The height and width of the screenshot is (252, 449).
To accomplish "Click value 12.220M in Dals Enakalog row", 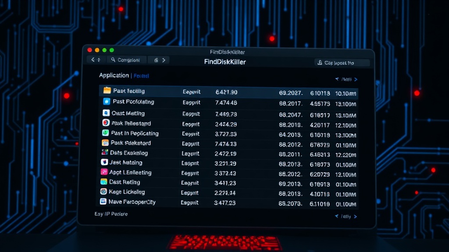I will (346, 155).
